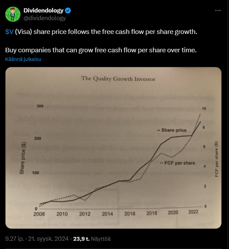
Task: Click the 'FCF per share' dotted legend label
Action: pos(179,163)
